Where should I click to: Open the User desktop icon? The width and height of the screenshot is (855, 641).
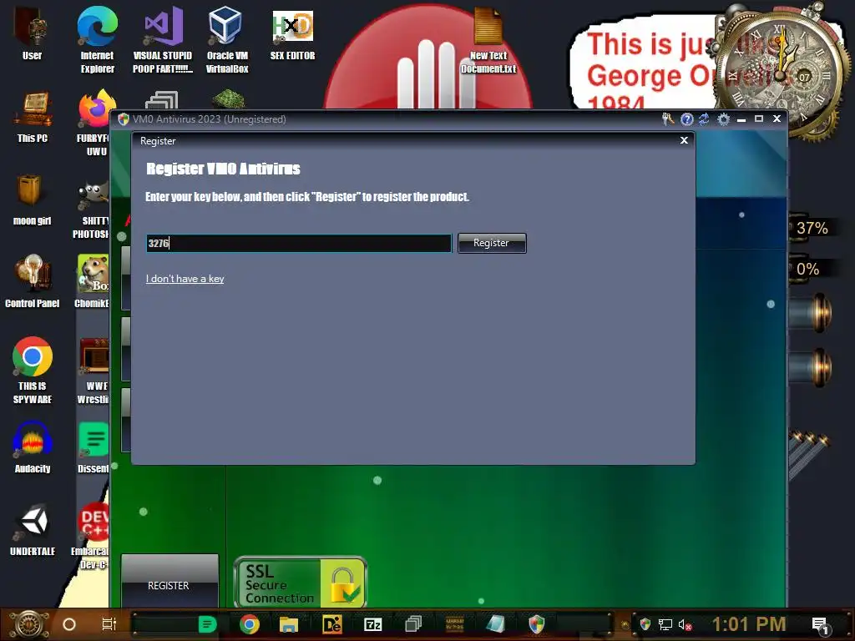[32, 33]
